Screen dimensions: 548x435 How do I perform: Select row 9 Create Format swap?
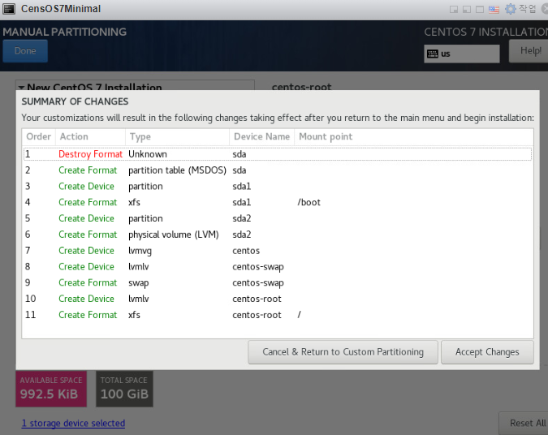(x=278, y=282)
